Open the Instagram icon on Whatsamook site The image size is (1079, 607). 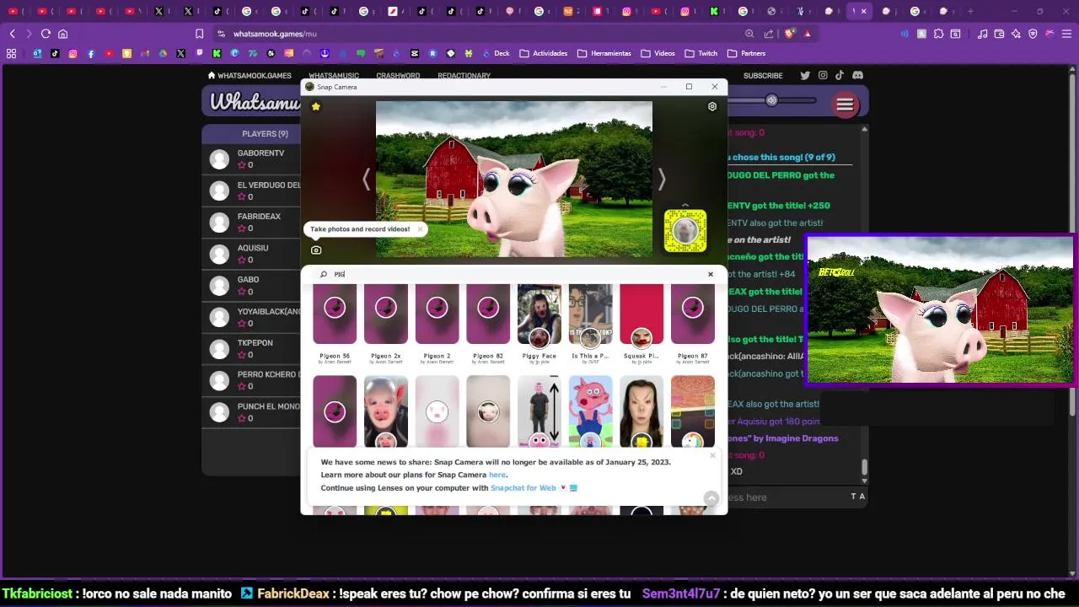tap(823, 75)
